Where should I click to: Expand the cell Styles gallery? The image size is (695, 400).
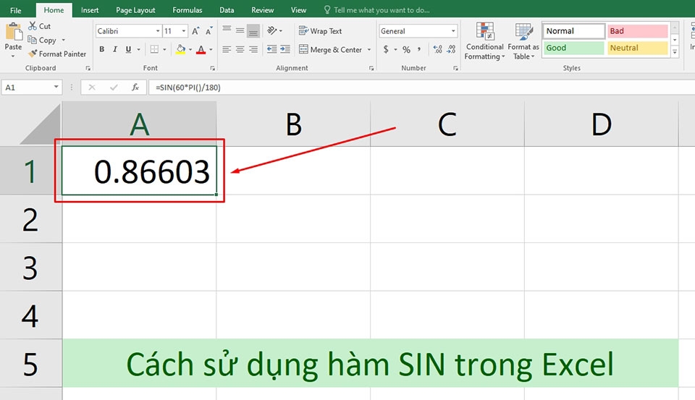click(675, 52)
